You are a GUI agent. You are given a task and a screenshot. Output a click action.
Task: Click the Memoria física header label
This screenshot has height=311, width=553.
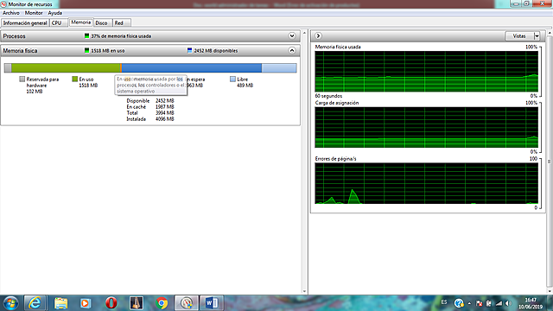[x=20, y=51]
